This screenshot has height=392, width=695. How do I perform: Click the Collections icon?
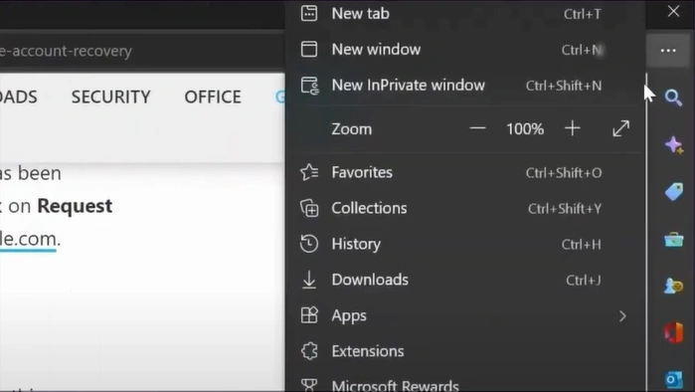pyautogui.click(x=309, y=208)
